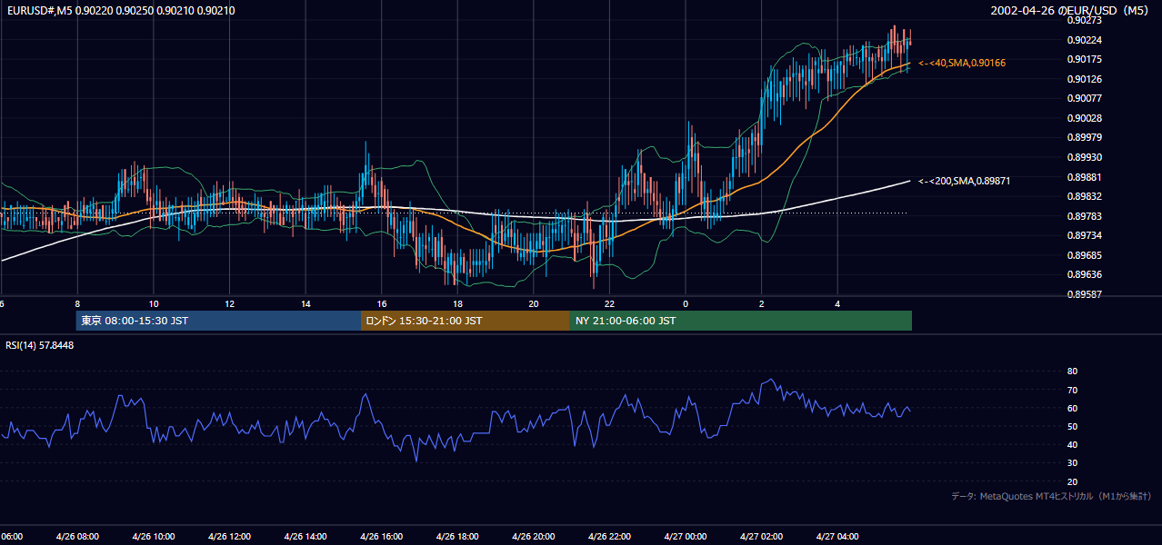The width and height of the screenshot is (1162, 545).
Task: Click RSI scale value 40
Action: [1072, 444]
